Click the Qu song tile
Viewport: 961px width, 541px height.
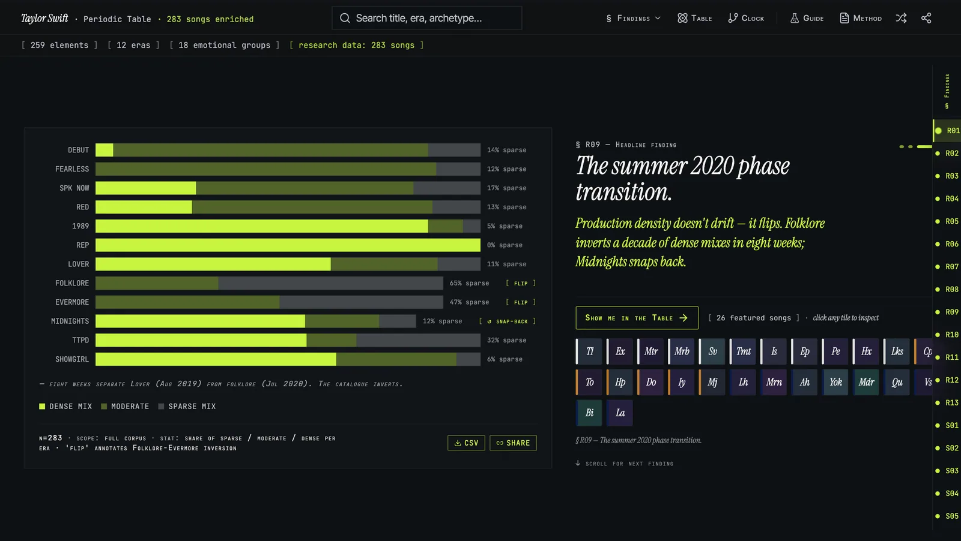coord(897,382)
